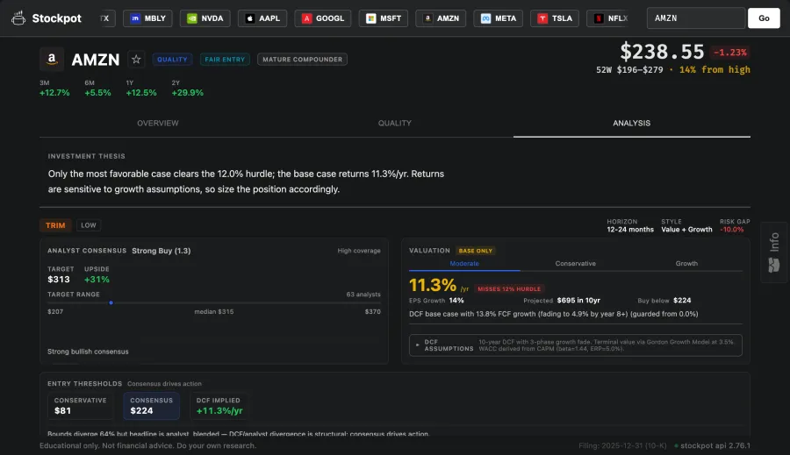Click the 14% from high label
790x455 pixels.
pyautogui.click(x=715, y=69)
